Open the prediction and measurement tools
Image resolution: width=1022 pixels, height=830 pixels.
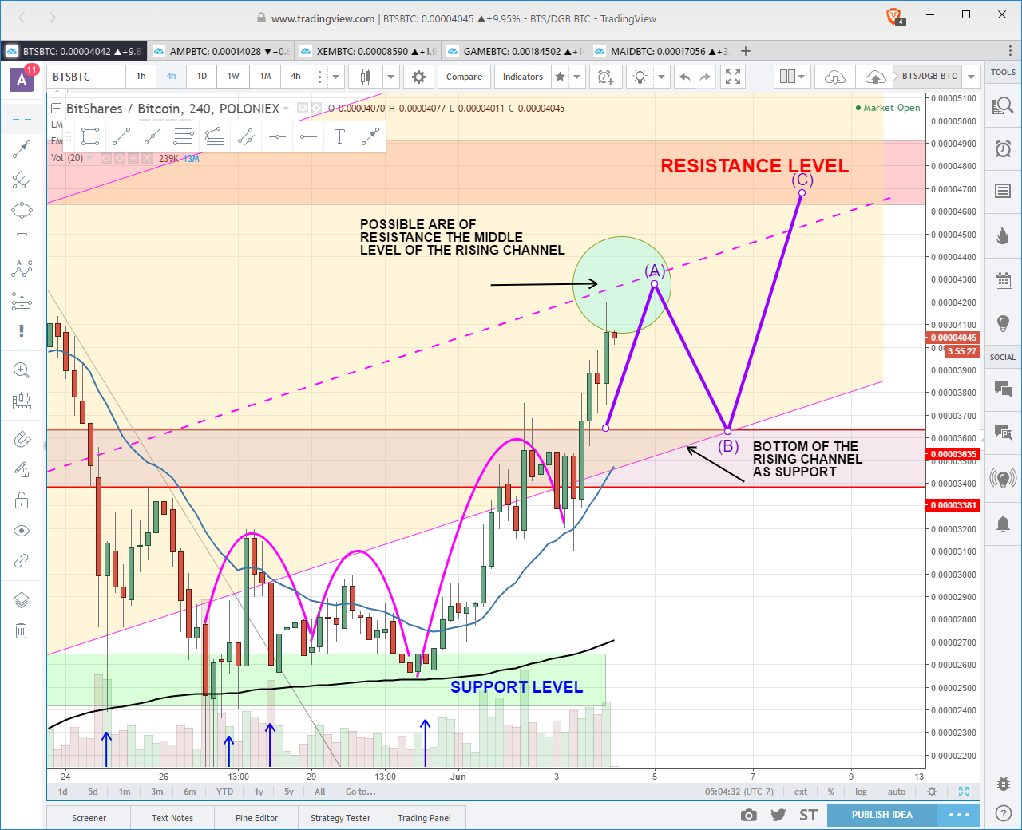click(22, 301)
